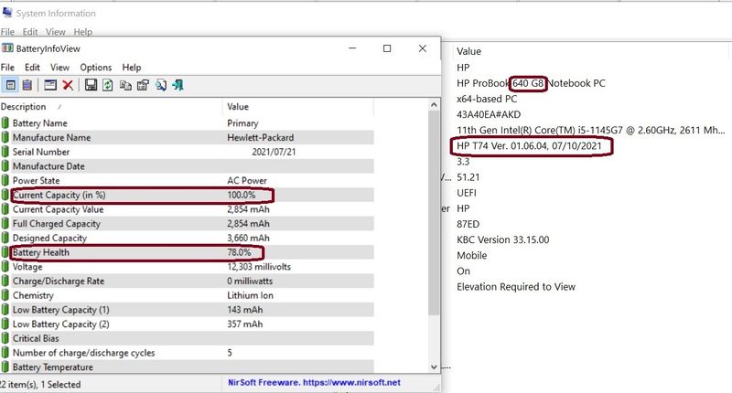Viewport: 732px width, 393px height.
Task: Select the Battery Health row
Action: pos(187,252)
